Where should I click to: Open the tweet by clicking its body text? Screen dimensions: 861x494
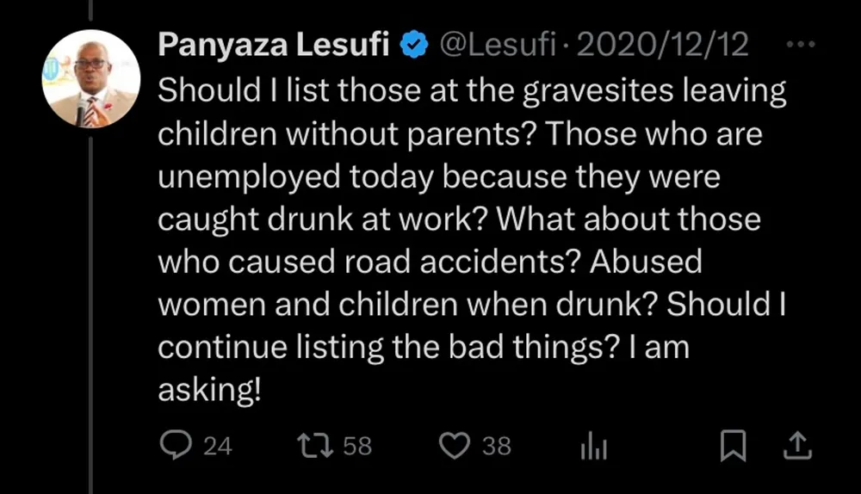(x=472, y=240)
